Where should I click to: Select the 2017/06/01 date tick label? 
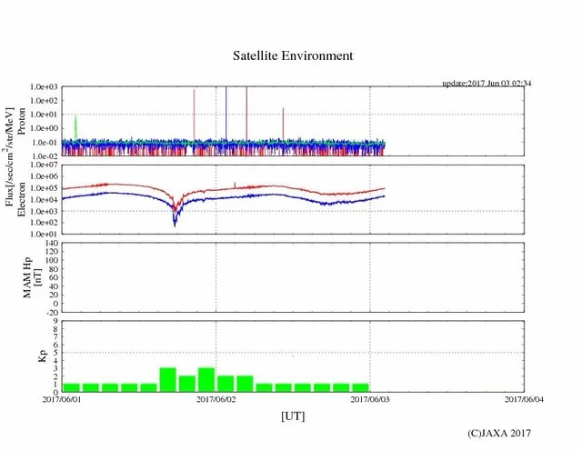(x=61, y=399)
